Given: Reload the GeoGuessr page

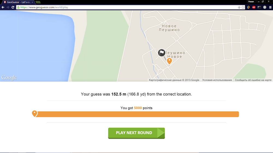Looking at the screenshot, I should pyautogui.click(x=13, y=7).
